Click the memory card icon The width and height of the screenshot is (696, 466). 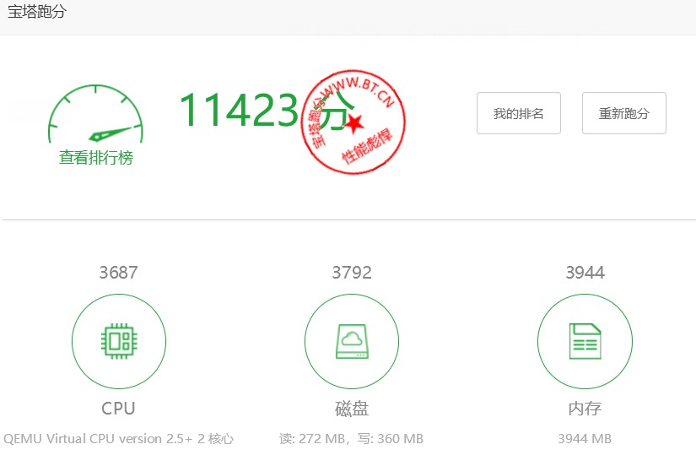(584, 341)
